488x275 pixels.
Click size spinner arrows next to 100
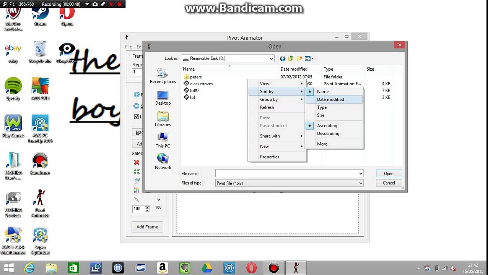click(x=147, y=209)
